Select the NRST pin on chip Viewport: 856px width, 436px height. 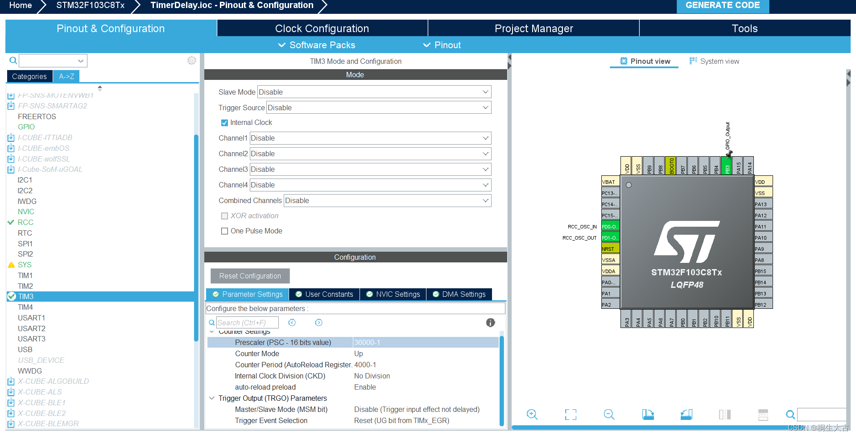pos(610,249)
